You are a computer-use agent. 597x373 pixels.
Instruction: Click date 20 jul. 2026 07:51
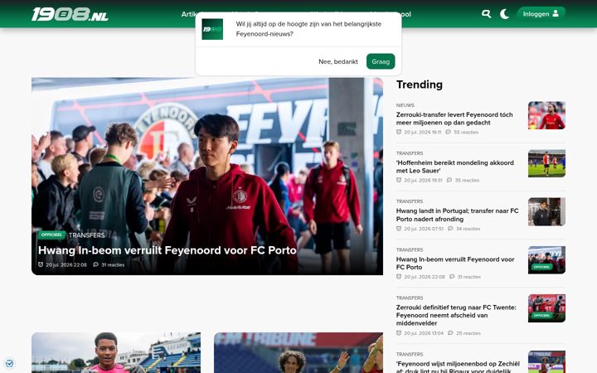424,229
